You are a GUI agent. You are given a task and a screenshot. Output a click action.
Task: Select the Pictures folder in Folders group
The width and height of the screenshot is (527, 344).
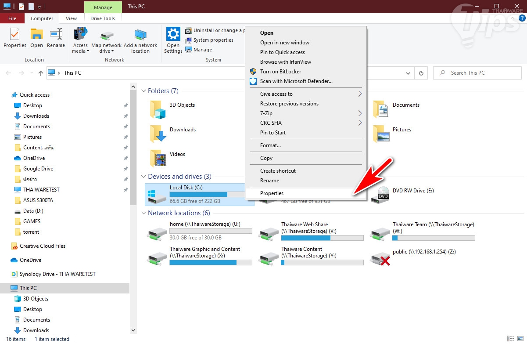point(392,134)
